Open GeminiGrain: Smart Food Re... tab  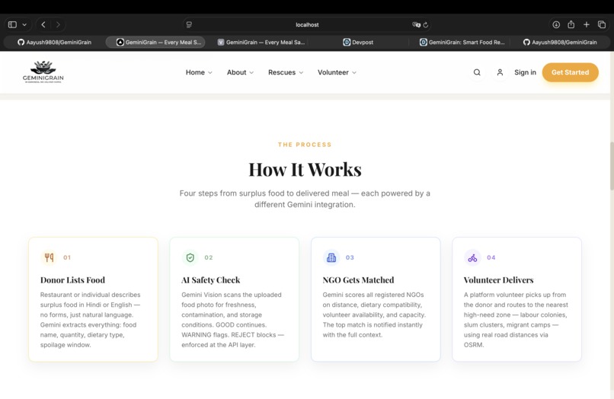(462, 43)
